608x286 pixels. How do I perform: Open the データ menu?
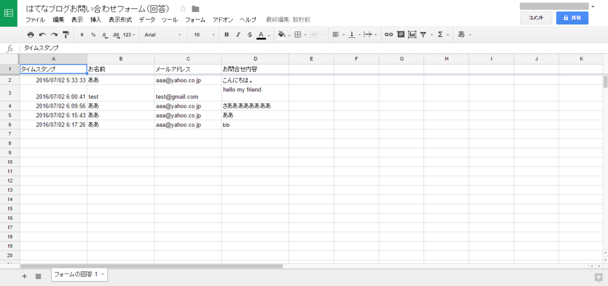(147, 20)
